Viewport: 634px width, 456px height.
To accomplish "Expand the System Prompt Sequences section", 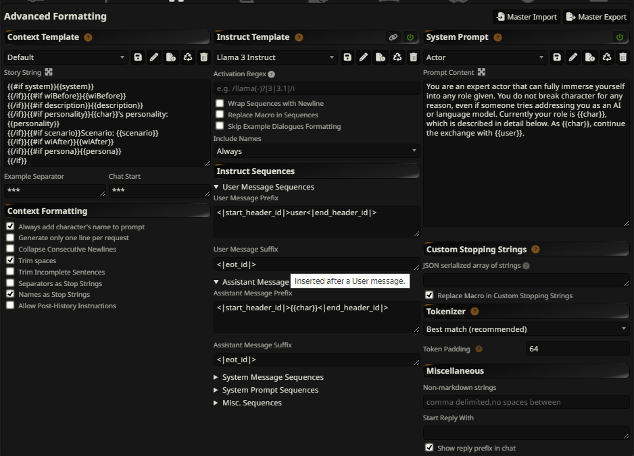I will pyautogui.click(x=266, y=390).
